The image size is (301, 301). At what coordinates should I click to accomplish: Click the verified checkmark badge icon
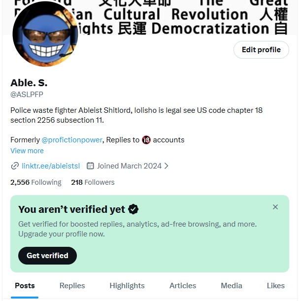[x=133, y=209]
